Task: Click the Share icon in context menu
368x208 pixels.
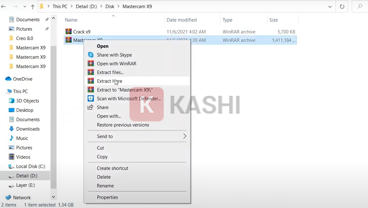Action: (x=91, y=107)
